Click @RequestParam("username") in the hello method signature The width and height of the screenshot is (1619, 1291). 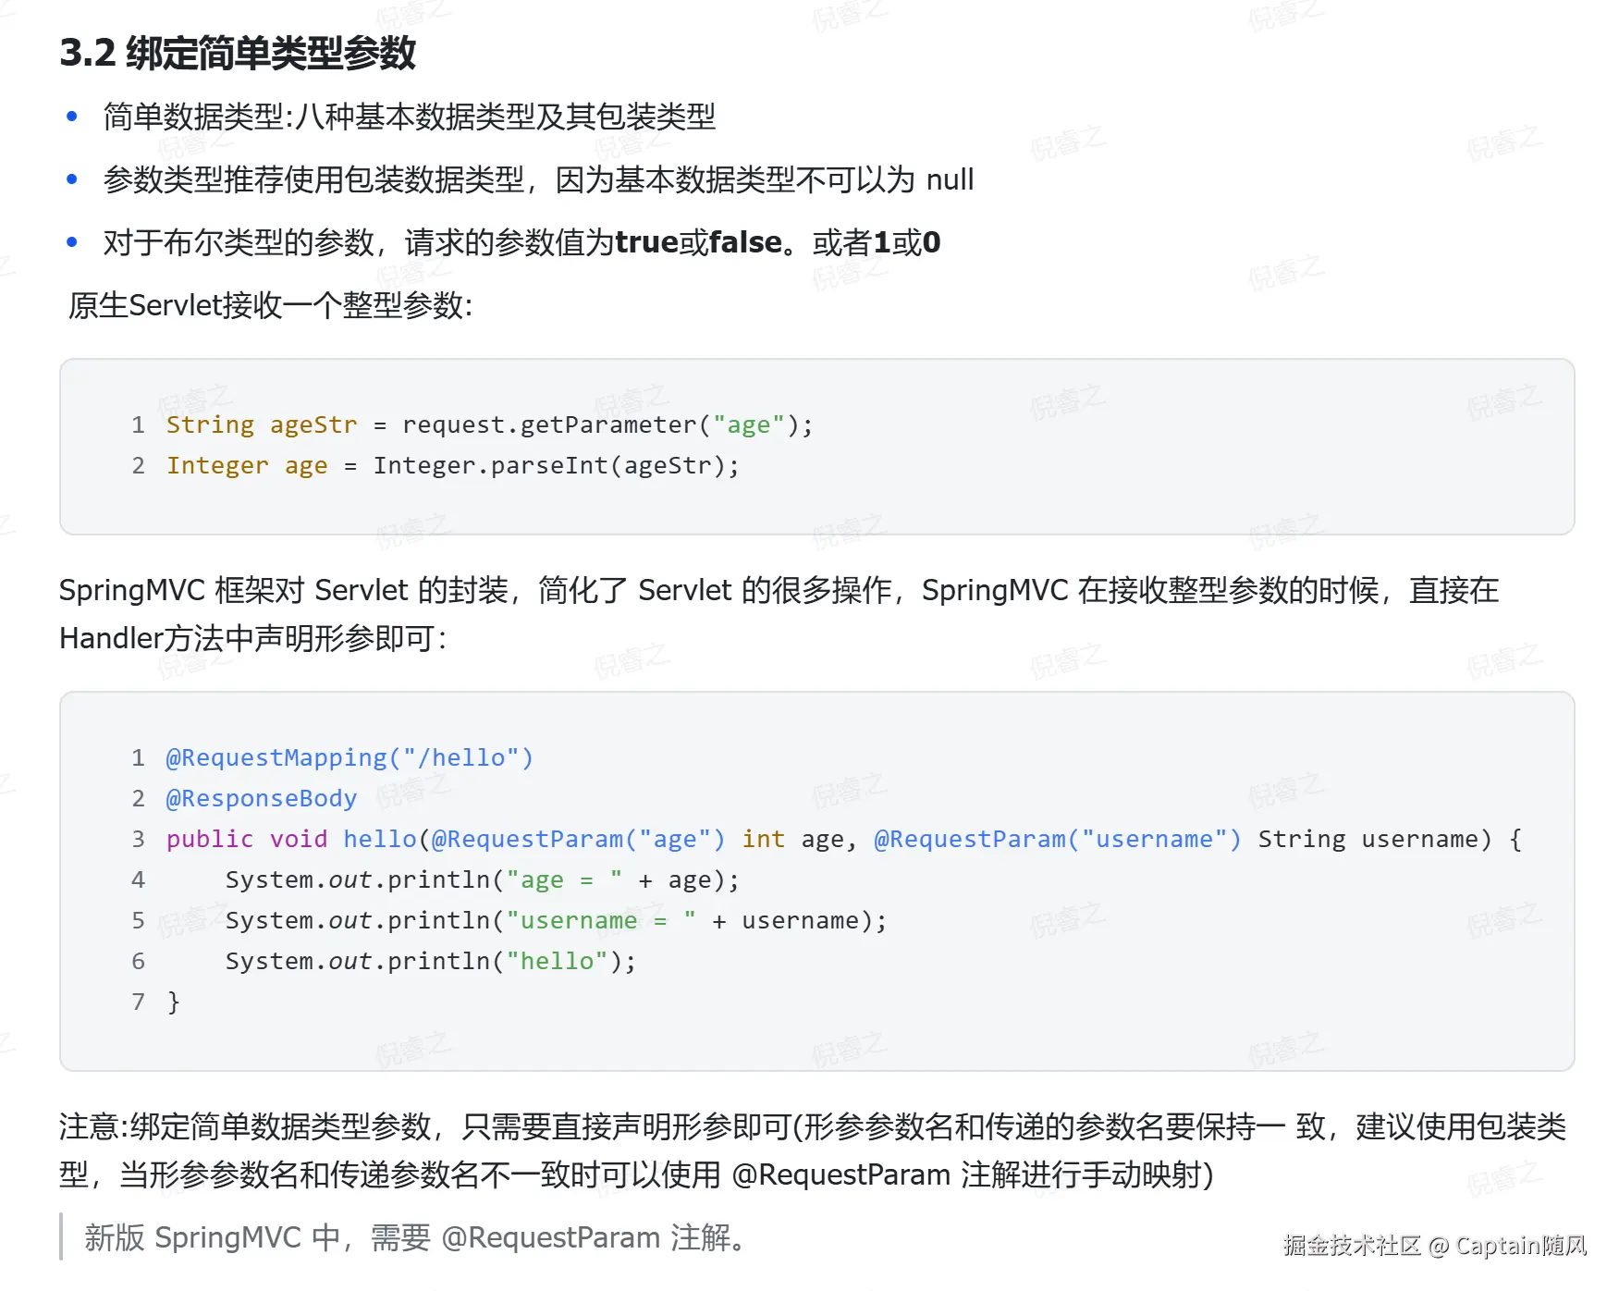1057,840
